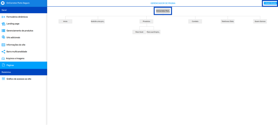Click the Formulários dinâmicos list-plus icon

click(x=3, y=17)
